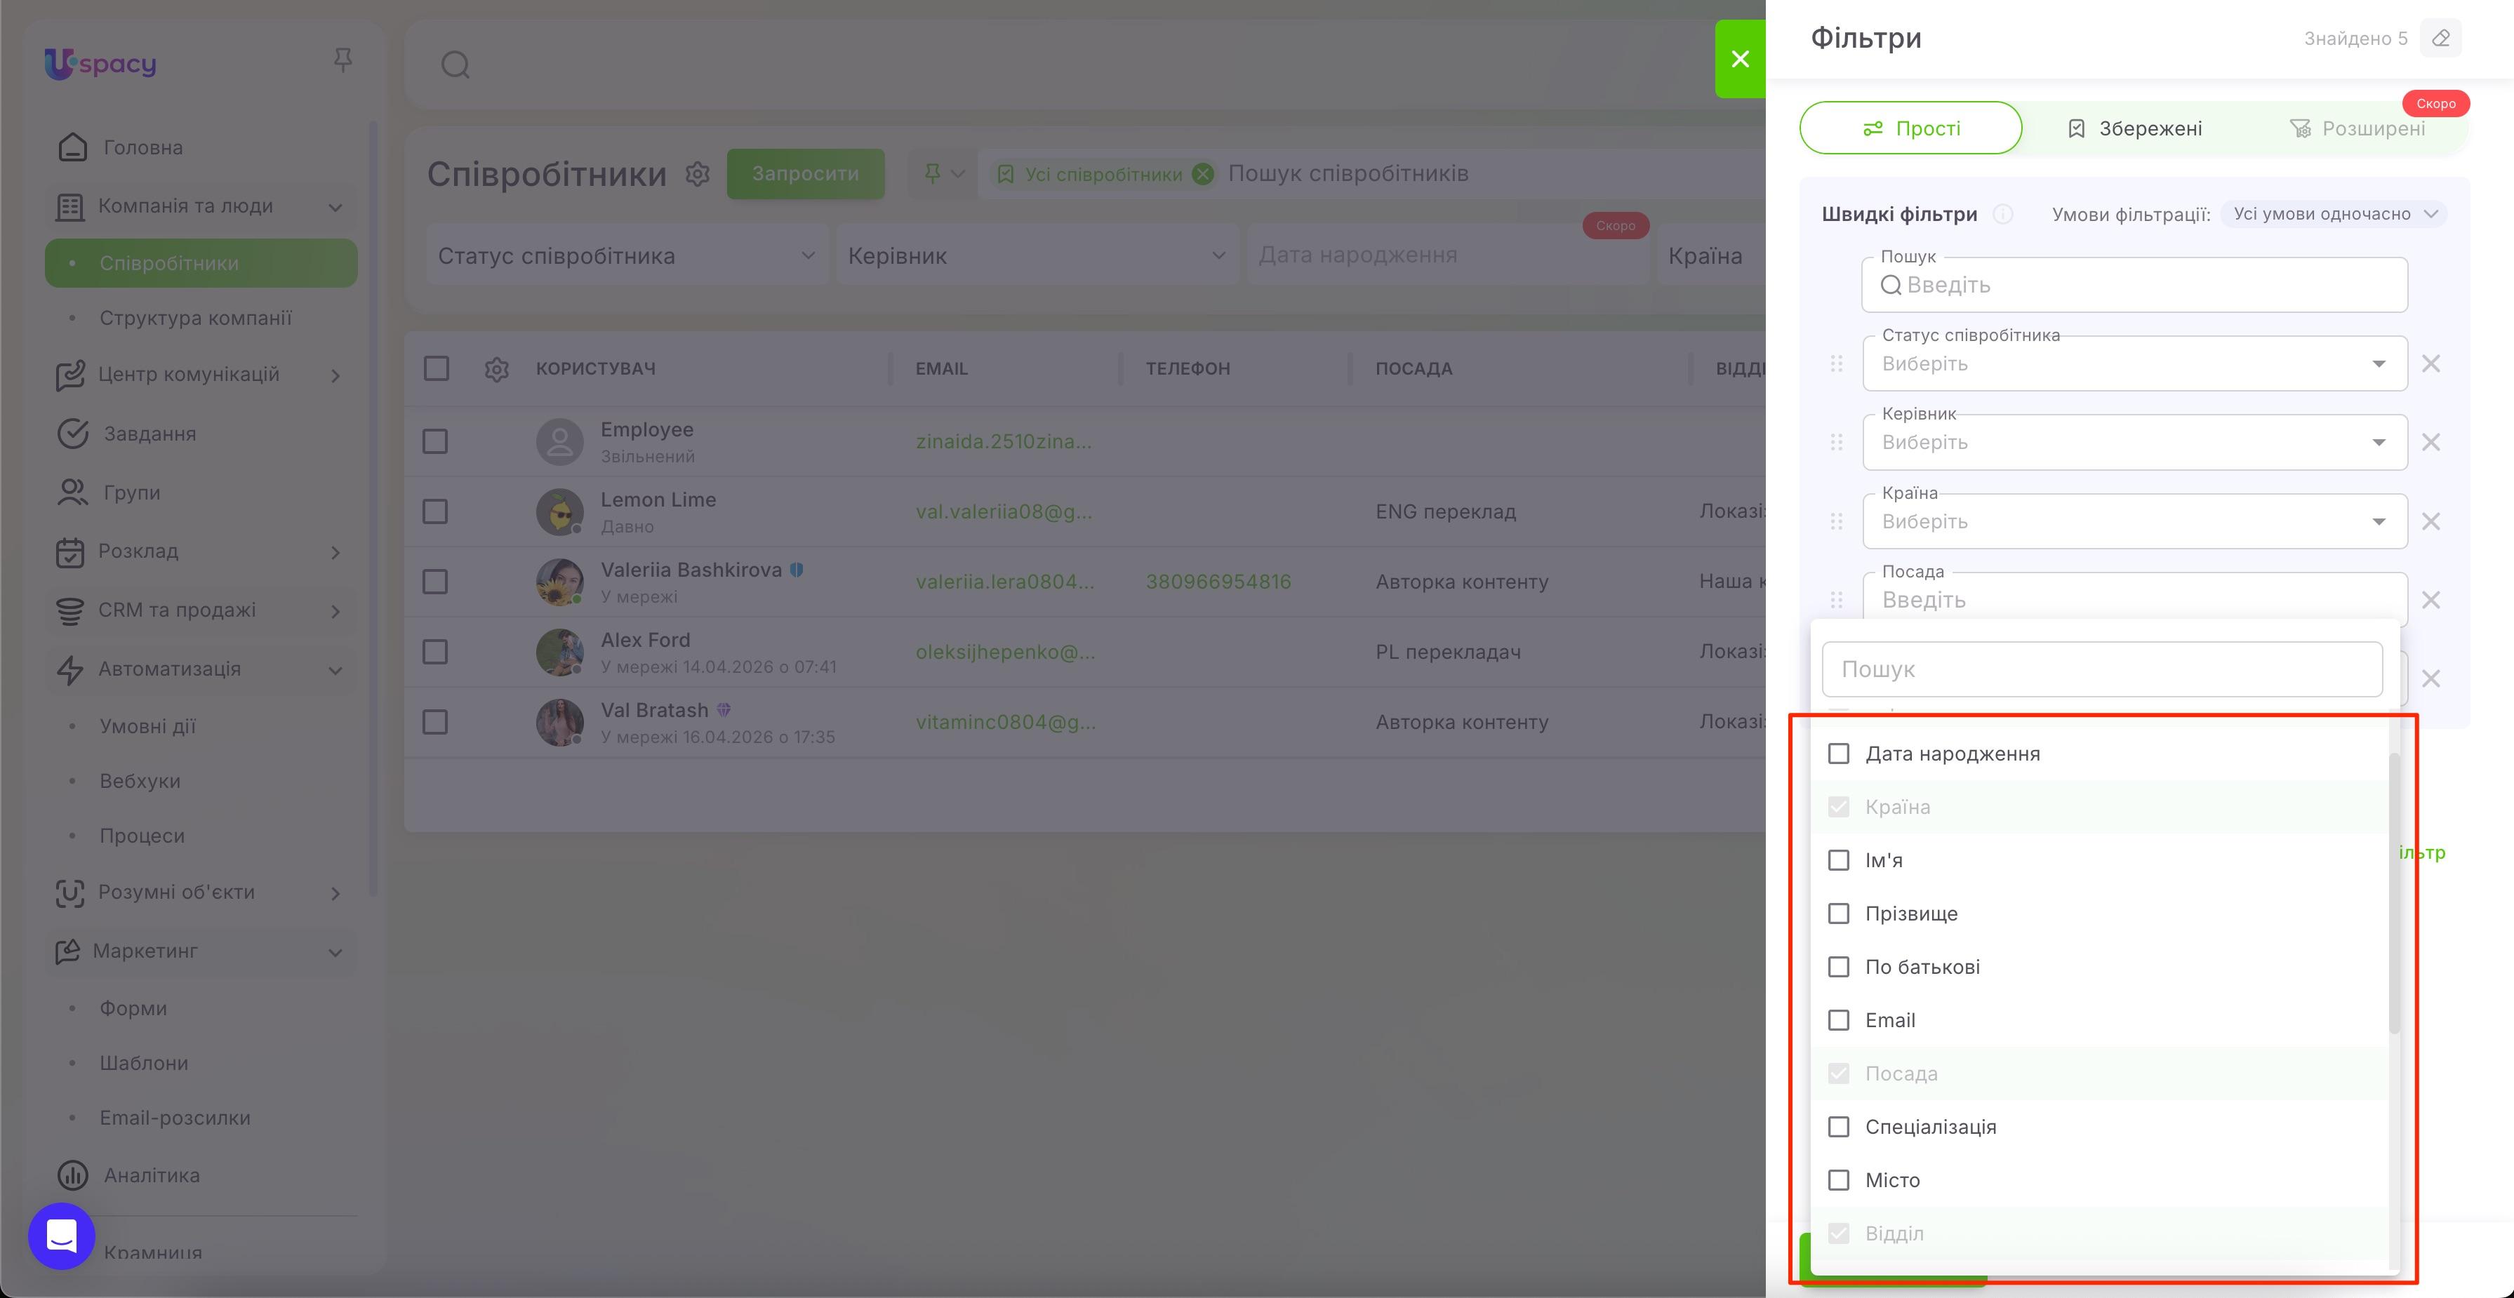Grab the Керівник filter drag handle
Viewport: 2514px width, 1298px height.
[x=1836, y=442]
